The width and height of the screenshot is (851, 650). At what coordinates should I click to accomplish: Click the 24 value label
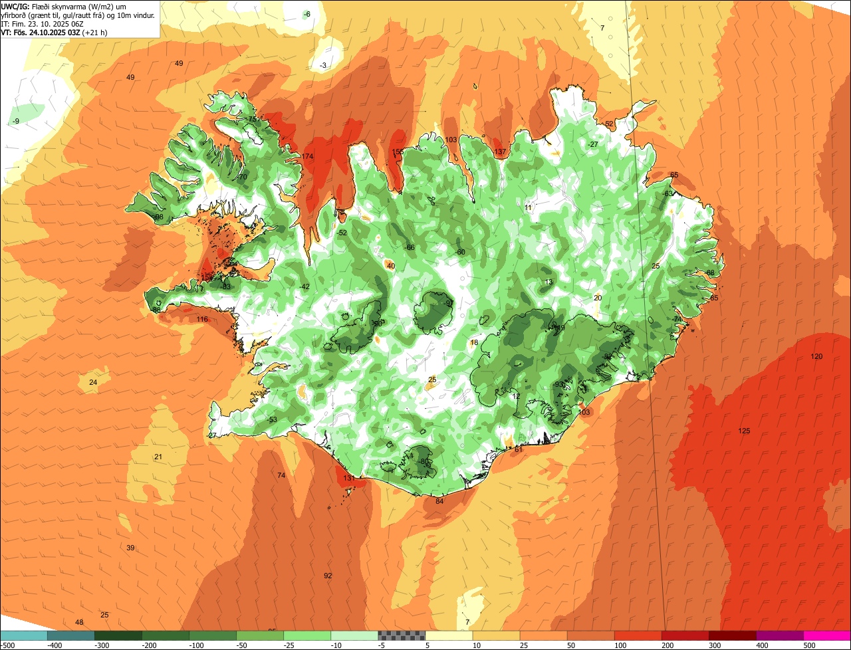[x=93, y=382]
